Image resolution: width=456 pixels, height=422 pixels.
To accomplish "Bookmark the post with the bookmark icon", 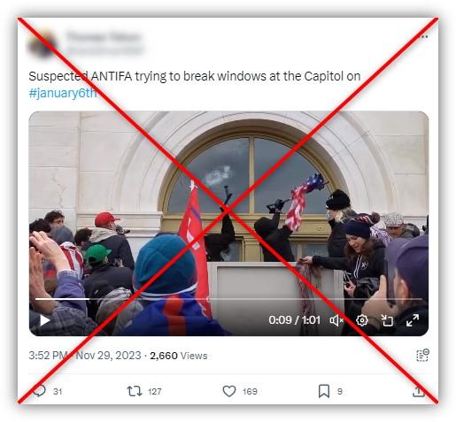I will coord(324,391).
